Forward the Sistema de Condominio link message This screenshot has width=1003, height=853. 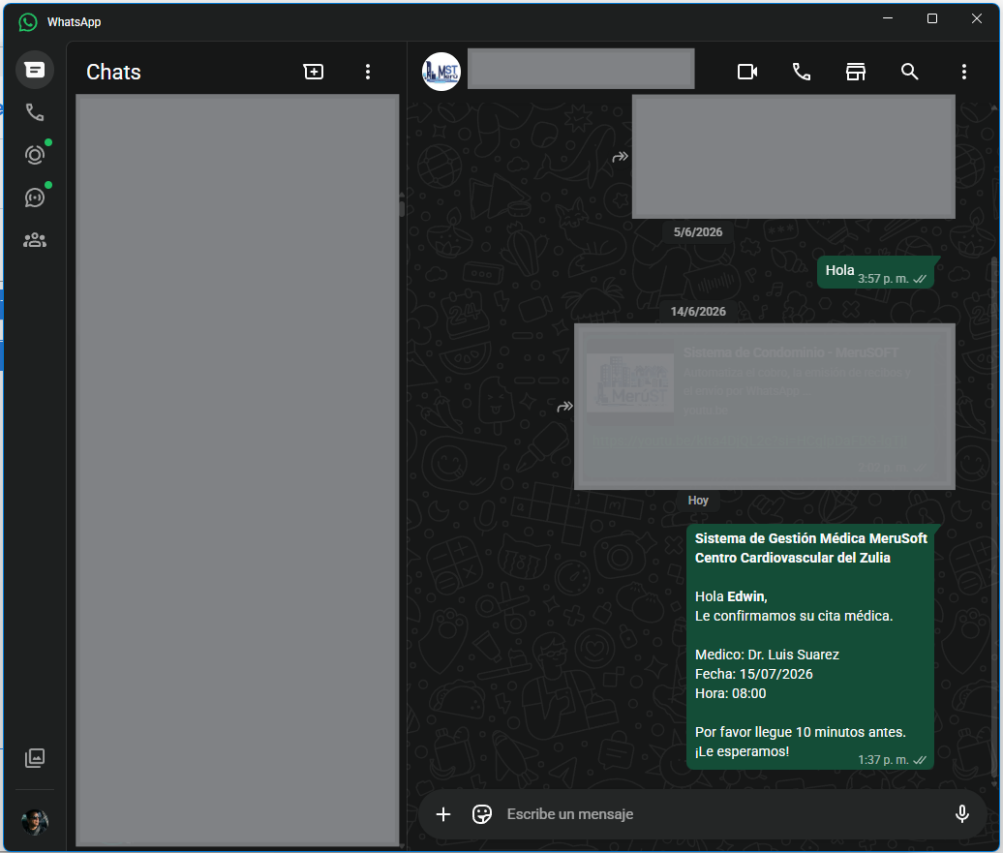564,407
